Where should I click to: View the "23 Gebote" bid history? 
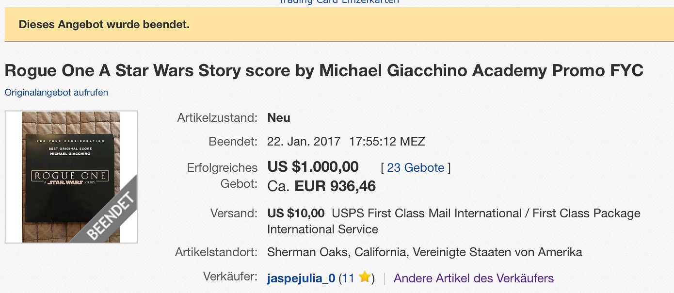point(416,168)
